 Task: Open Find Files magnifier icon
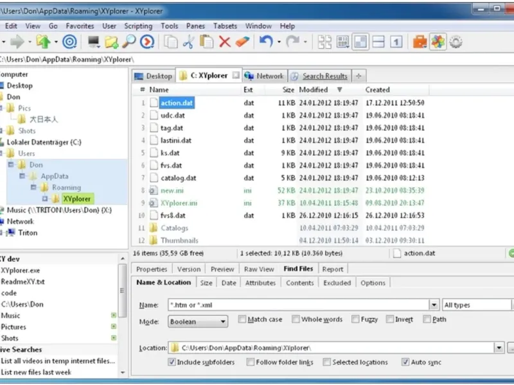pos(129,42)
